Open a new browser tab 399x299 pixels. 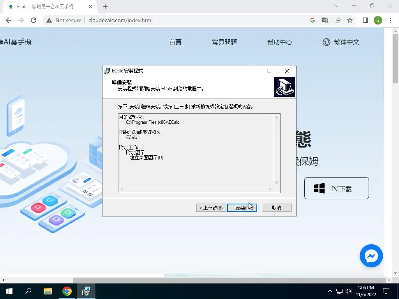click(105, 7)
